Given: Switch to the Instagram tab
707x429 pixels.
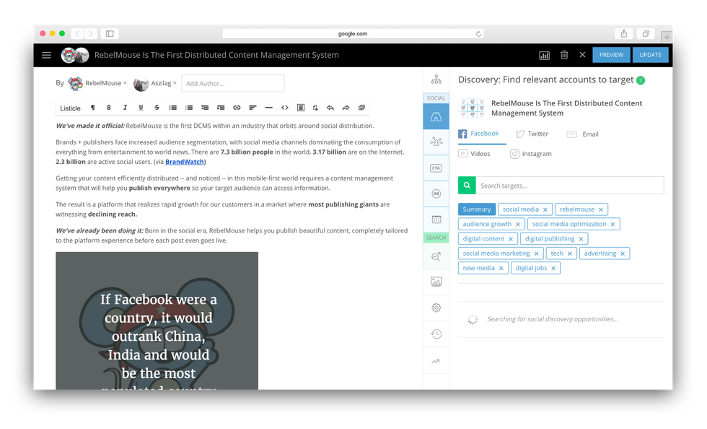Looking at the screenshot, I should coord(530,154).
